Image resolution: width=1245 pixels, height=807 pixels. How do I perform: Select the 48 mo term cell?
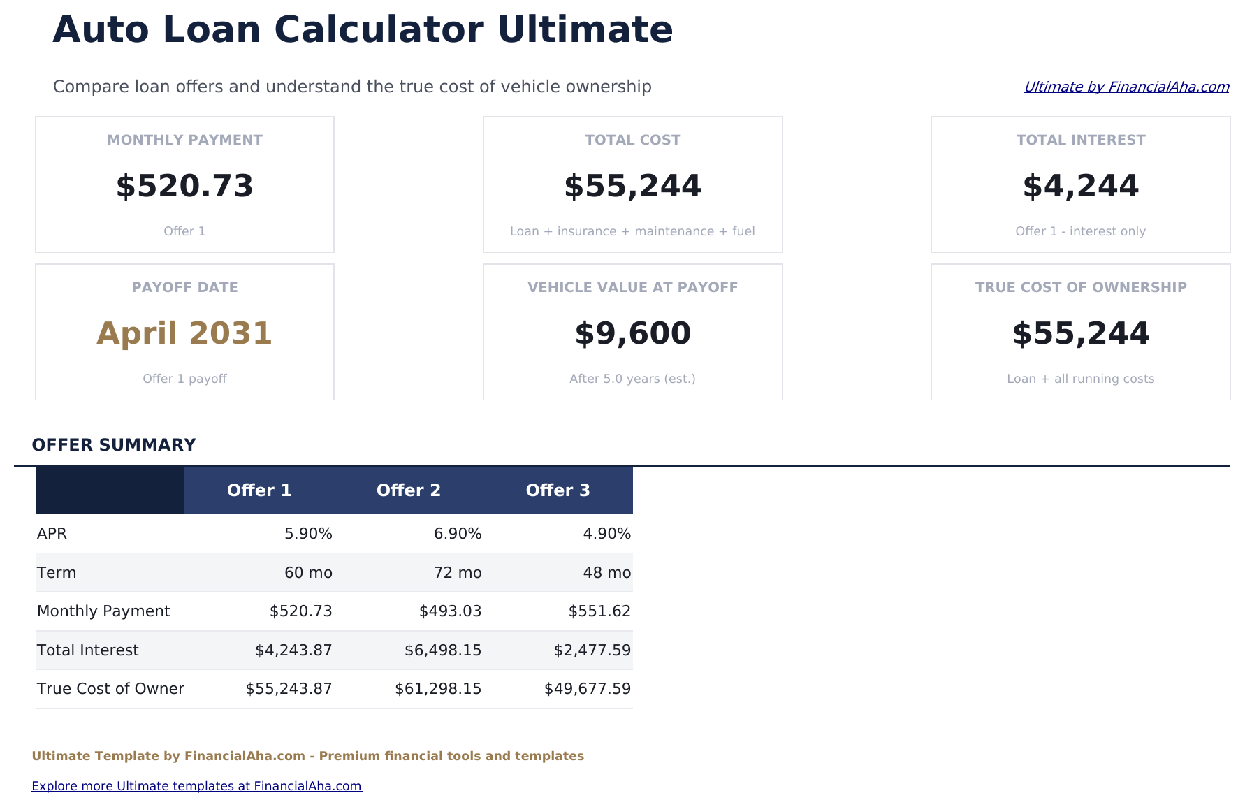point(606,573)
